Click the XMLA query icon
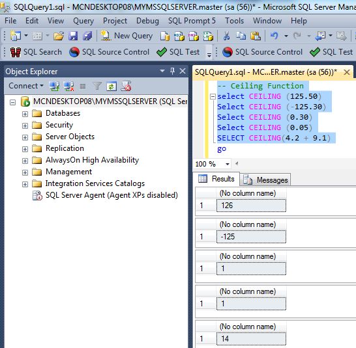 208,36
